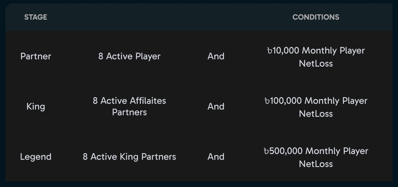The image size is (398, 187).
Task: Click "8 Active Affilaites Partners" condition text
Action: (129, 107)
